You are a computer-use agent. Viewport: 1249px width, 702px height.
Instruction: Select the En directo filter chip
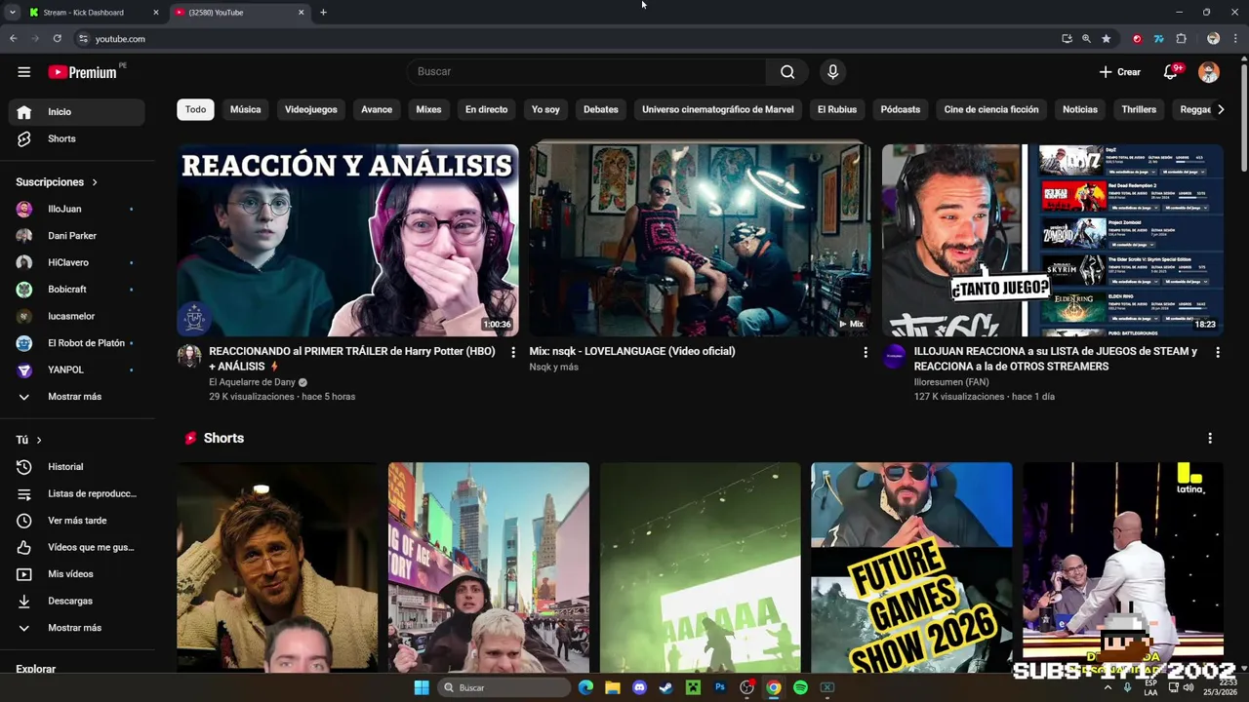click(486, 110)
